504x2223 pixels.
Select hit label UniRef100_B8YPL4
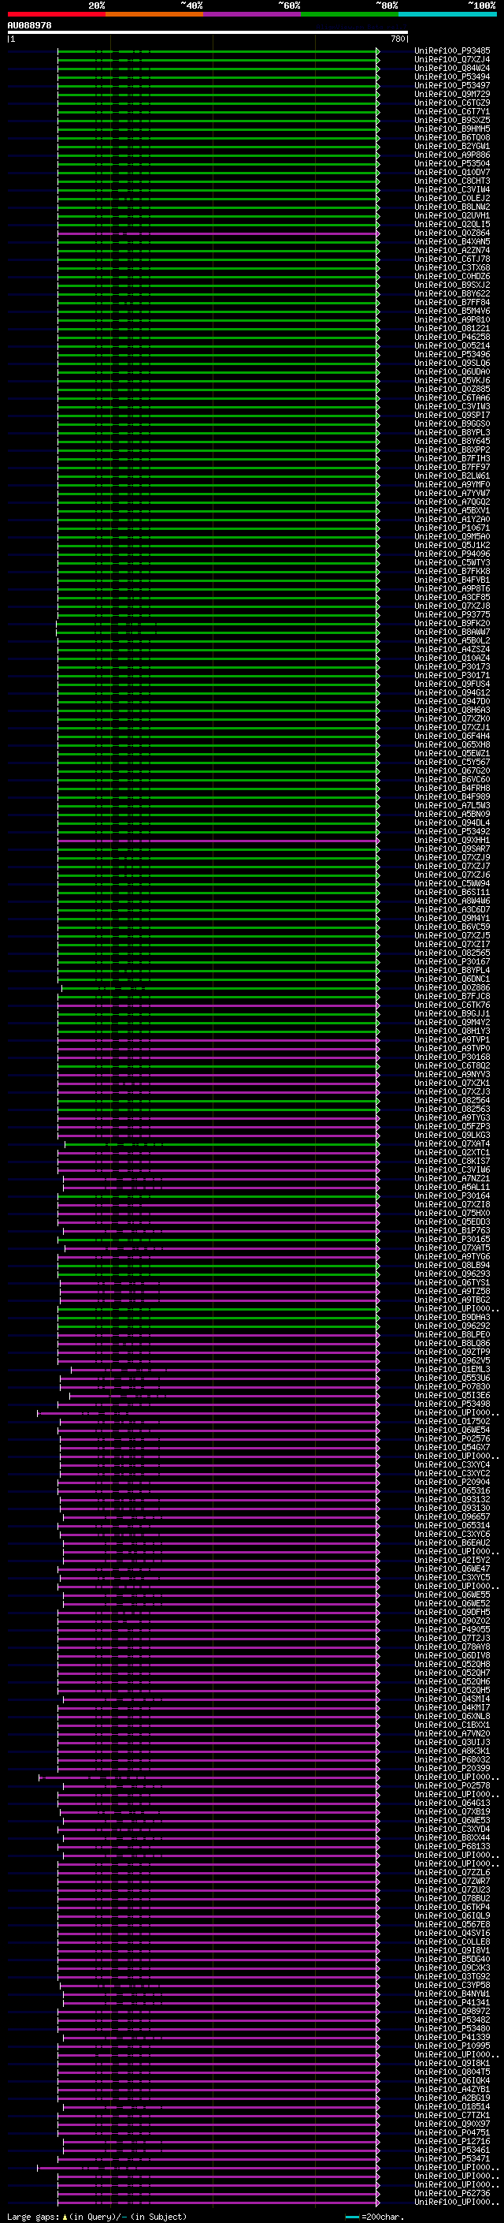pyautogui.click(x=452, y=970)
